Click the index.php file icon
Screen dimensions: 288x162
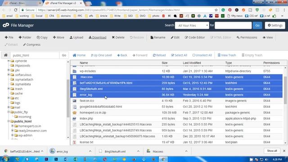tap(74, 119)
